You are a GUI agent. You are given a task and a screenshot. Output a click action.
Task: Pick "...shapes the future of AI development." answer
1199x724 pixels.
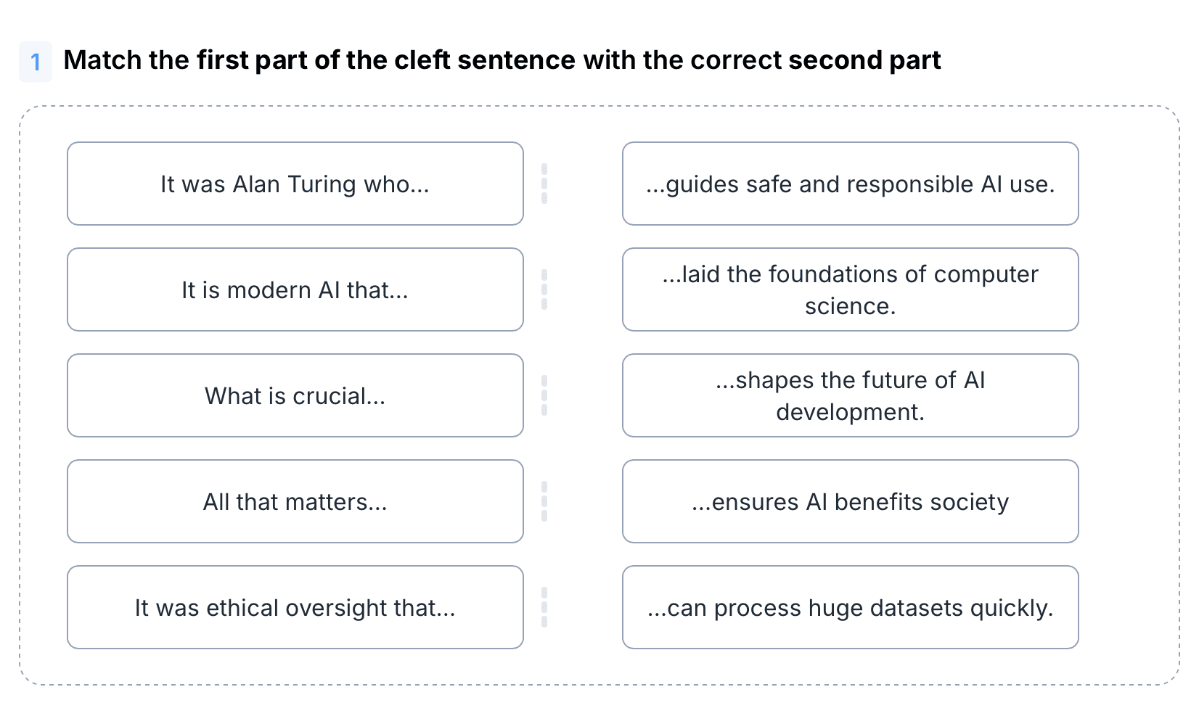(x=850, y=395)
